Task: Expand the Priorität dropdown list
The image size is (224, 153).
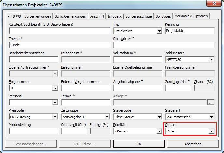Action: click(x=159, y=131)
